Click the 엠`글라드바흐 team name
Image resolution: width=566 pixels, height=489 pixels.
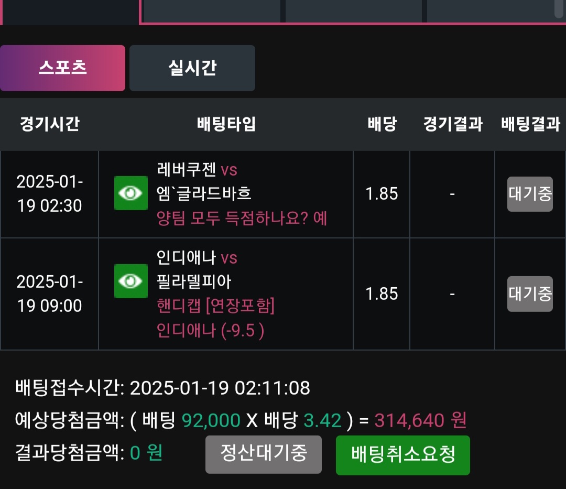click(204, 193)
